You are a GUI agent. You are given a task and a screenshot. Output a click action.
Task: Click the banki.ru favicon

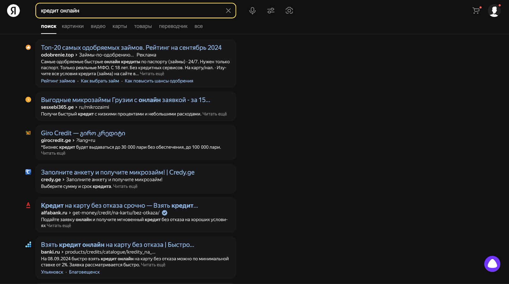pos(28,245)
